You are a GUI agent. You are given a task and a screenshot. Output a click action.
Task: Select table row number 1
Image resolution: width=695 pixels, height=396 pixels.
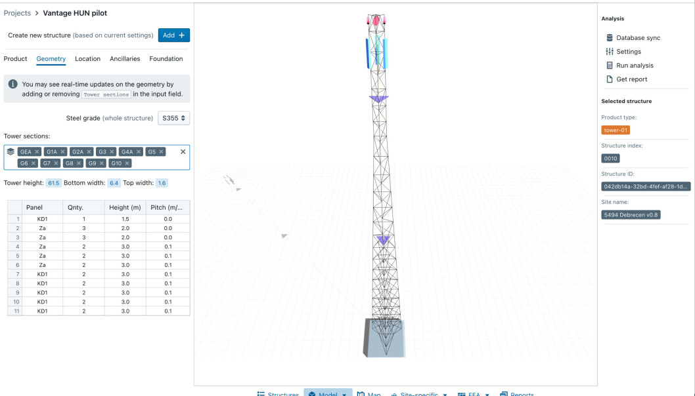[x=14, y=219]
